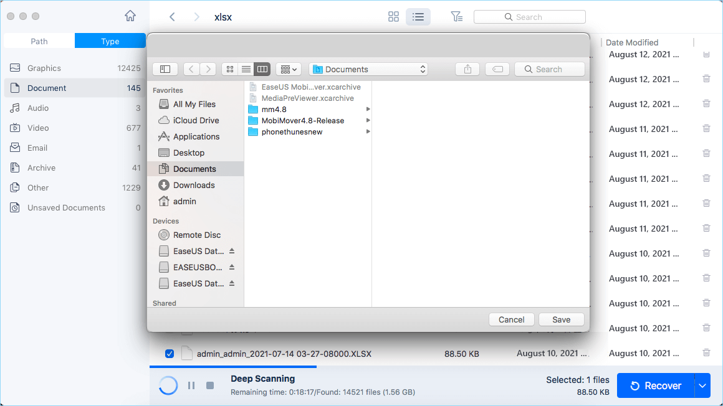Image resolution: width=723 pixels, height=406 pixels.
Task: Open the Recover button dropdown arrow
Action: 702,386
